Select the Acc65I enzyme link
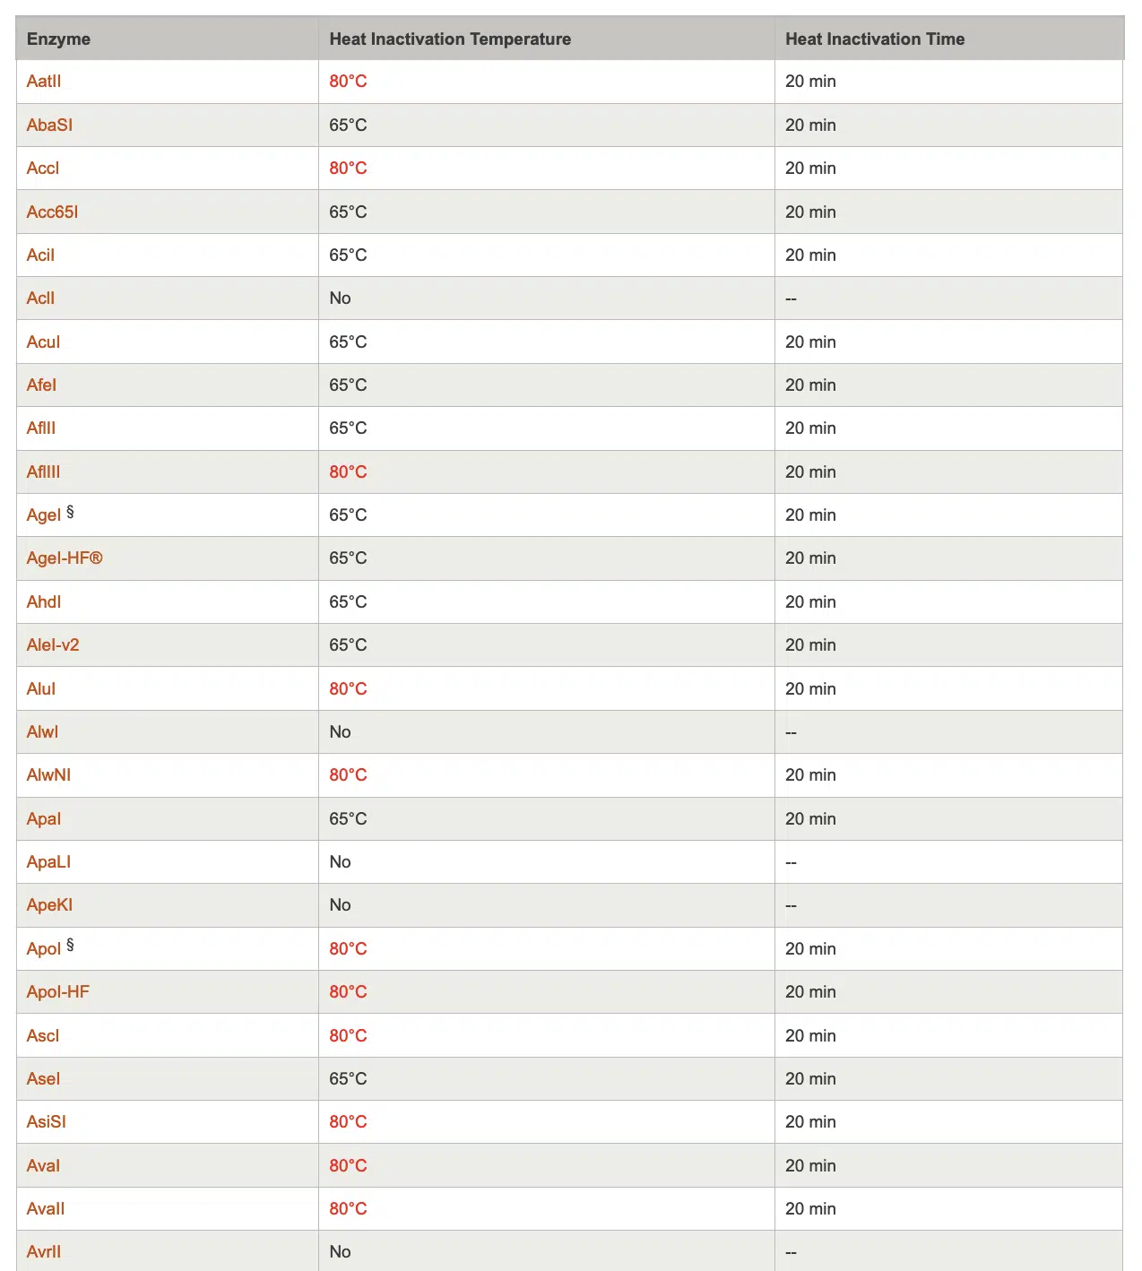Viewport: 1142px width, 1271px height. [x=52, y=212]
